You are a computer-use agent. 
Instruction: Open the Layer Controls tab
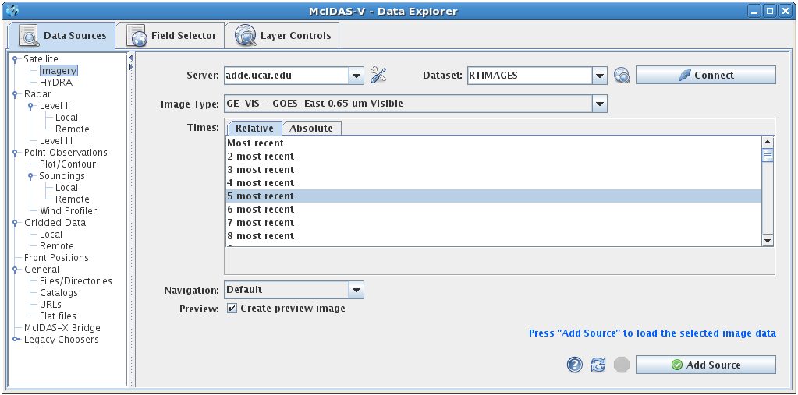click(283, 36)
